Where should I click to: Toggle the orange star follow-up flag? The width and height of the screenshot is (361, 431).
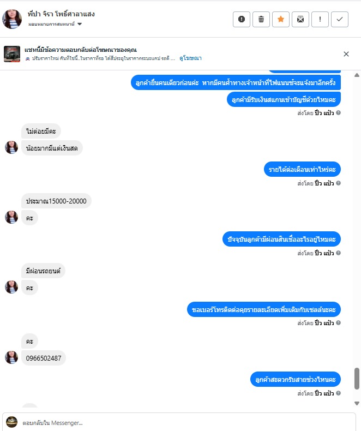point(281,19)
